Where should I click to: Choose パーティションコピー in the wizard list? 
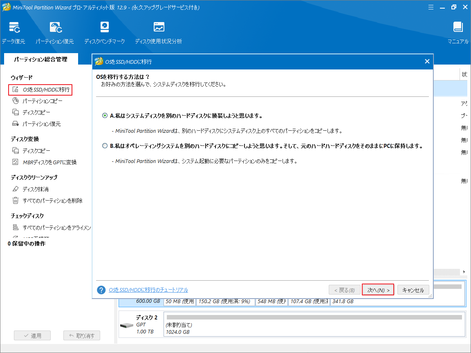43,101
